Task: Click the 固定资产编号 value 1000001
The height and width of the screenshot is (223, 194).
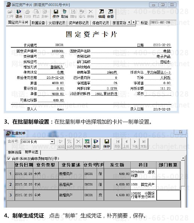Action: [x=58, y=51]
